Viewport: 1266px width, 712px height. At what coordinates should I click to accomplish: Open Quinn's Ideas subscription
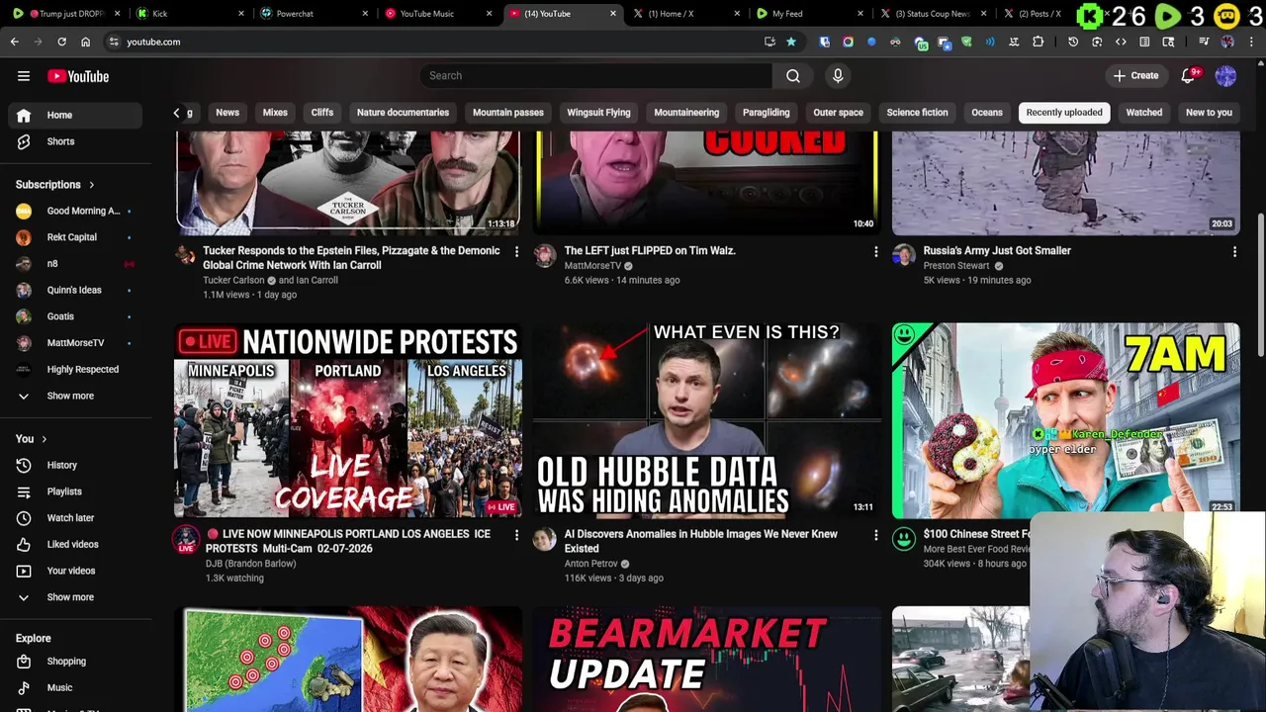pos(75,290)
